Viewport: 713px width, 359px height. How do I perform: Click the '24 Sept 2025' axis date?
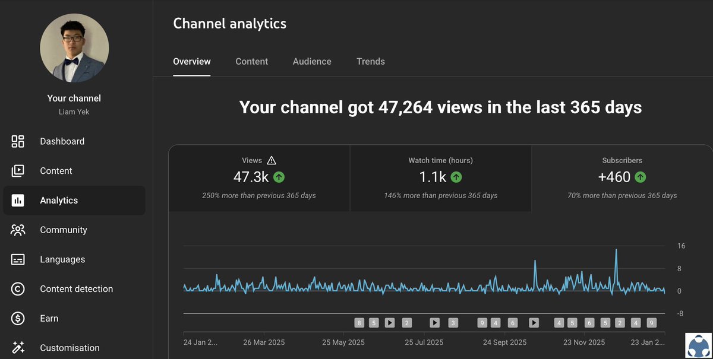pos(504,342)
